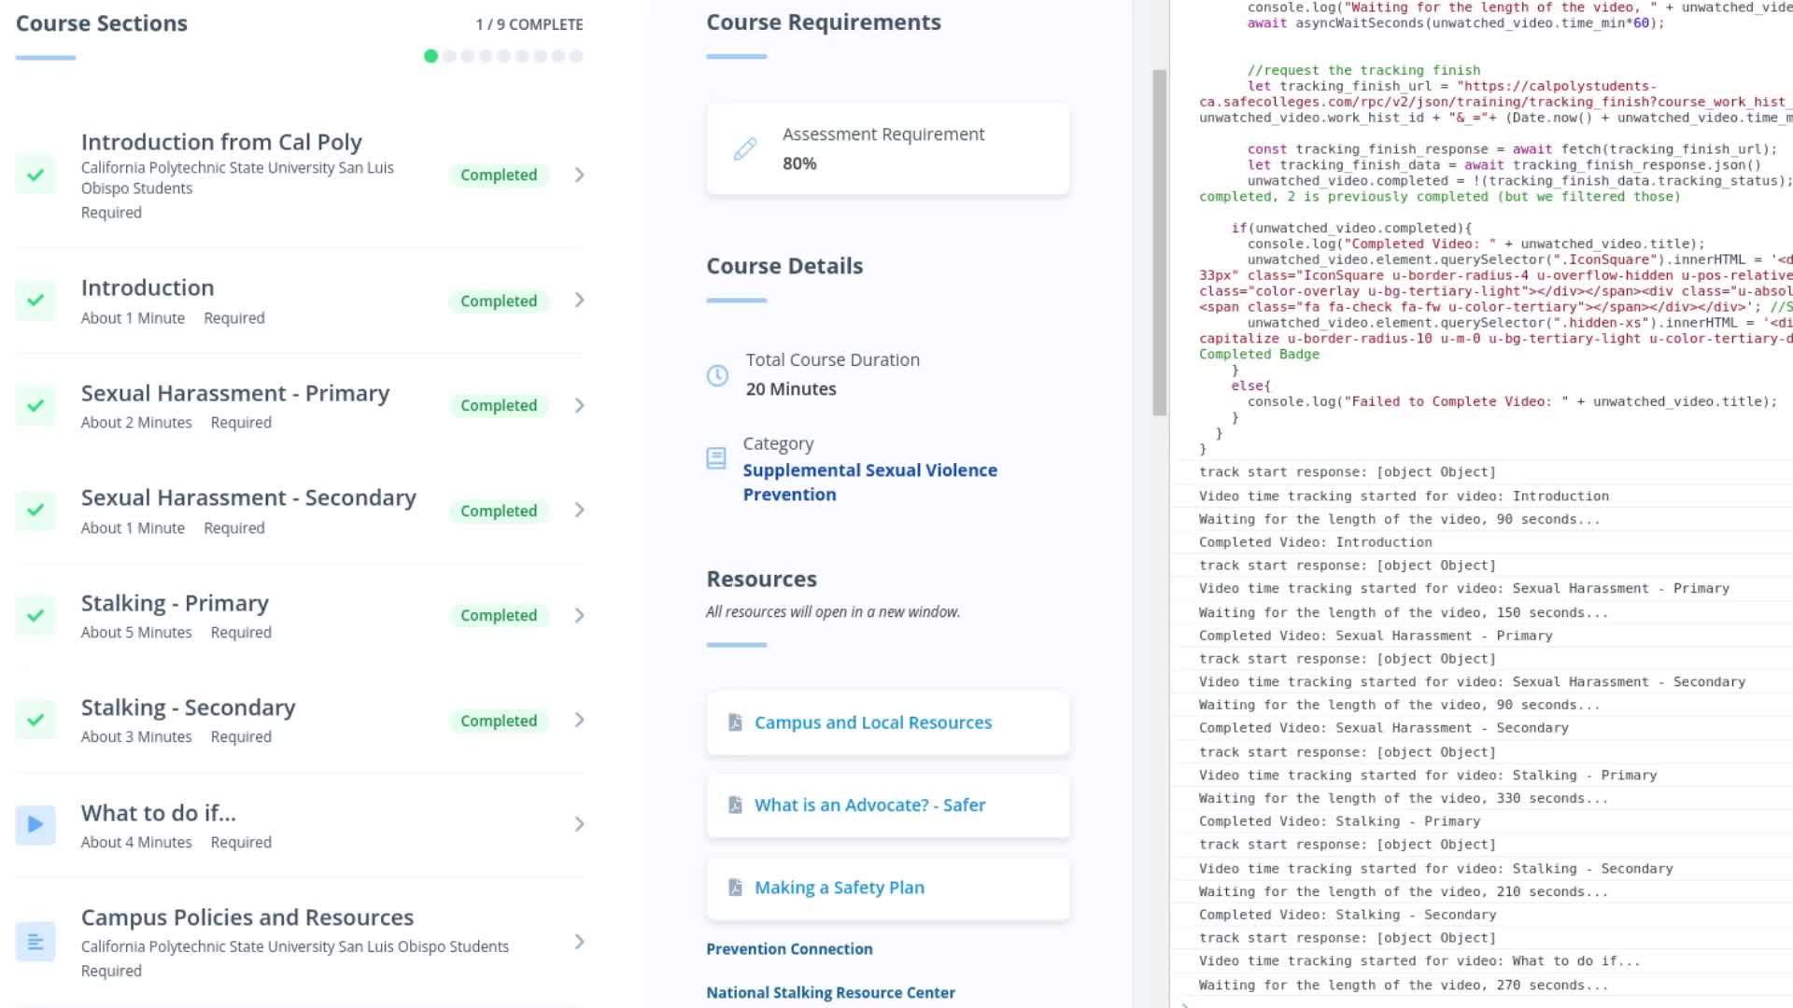Click the pencil icon in Assessment Requirement

745,148
